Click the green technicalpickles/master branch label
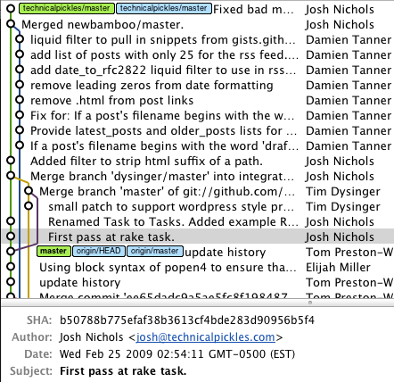Screen dimensions: 394x382 pyautogui.click(x=66, y=8)
